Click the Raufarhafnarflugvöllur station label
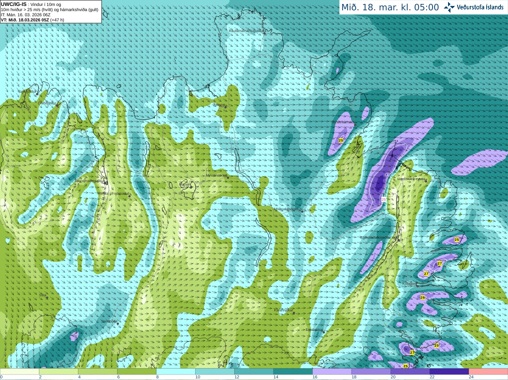This screenshot has width=508, height=380. tap(246, 31)
